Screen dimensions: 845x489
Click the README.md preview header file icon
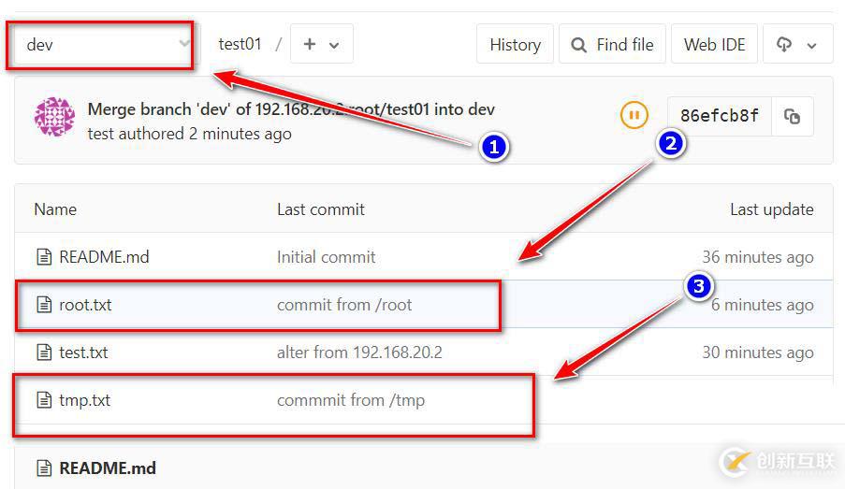click(x=44, y=468)
